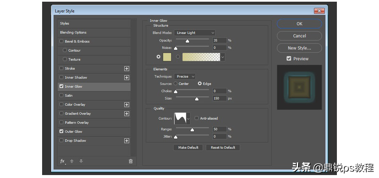
Task: Click the gradient preview swatch
Action: click(201, 57)
